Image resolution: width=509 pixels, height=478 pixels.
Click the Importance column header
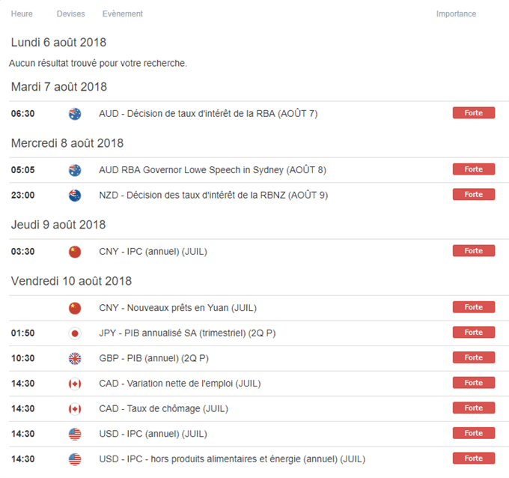click(456, 13)
